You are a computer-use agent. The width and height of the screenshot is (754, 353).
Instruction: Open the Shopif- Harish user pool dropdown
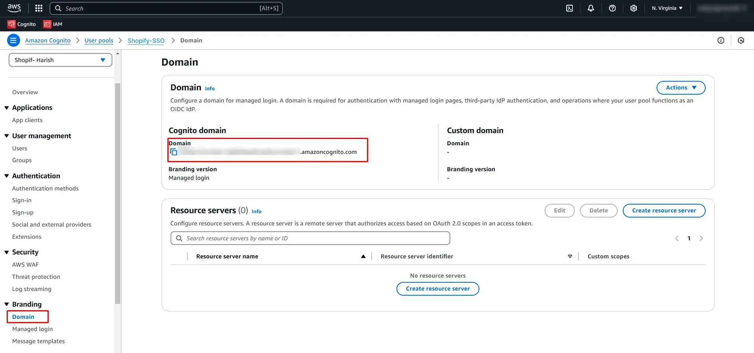(61, 60)
